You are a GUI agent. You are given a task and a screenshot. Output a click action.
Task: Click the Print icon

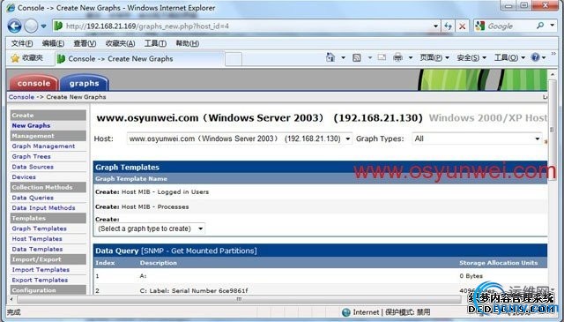(397, 57)
